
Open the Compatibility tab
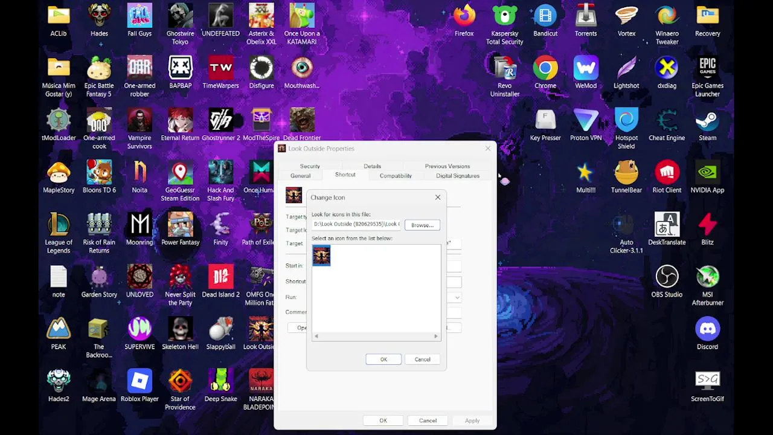pyautogui.click(x=396, y=176)
